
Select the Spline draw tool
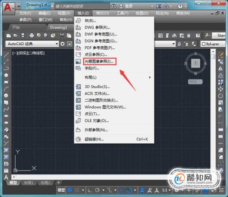pos(6,109)
